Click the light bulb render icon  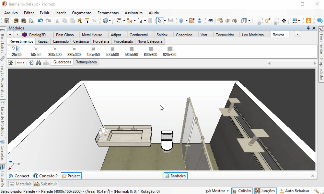268,21
